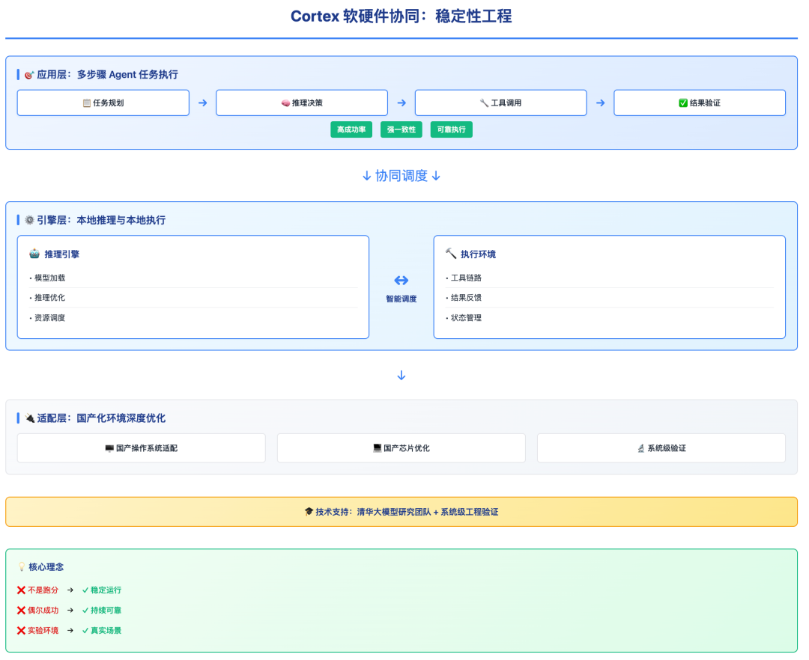
Task: Click the graduation cap icon in 技术支持
Action: tap(309, 512)
